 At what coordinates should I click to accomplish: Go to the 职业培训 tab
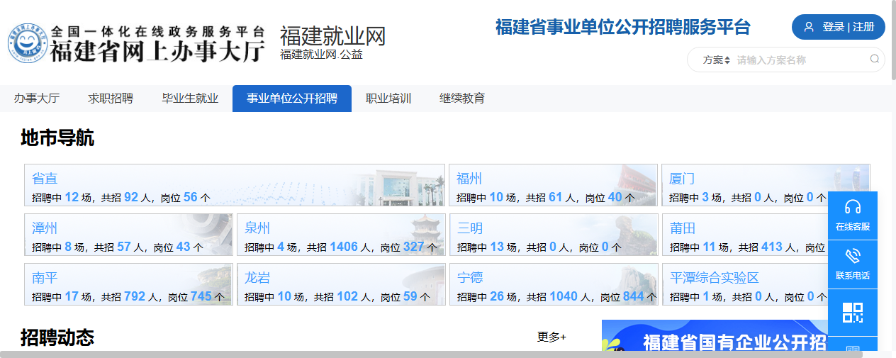pos(388,99)
